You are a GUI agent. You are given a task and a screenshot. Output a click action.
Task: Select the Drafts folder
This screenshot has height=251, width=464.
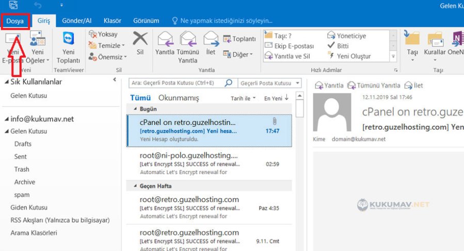point(23,144)
